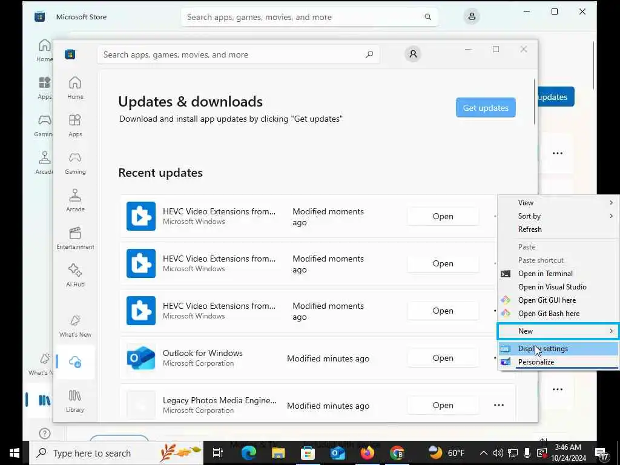Click the search magnifier in the front Store window
Screen dimensions: 620x465
pos(369,54)
